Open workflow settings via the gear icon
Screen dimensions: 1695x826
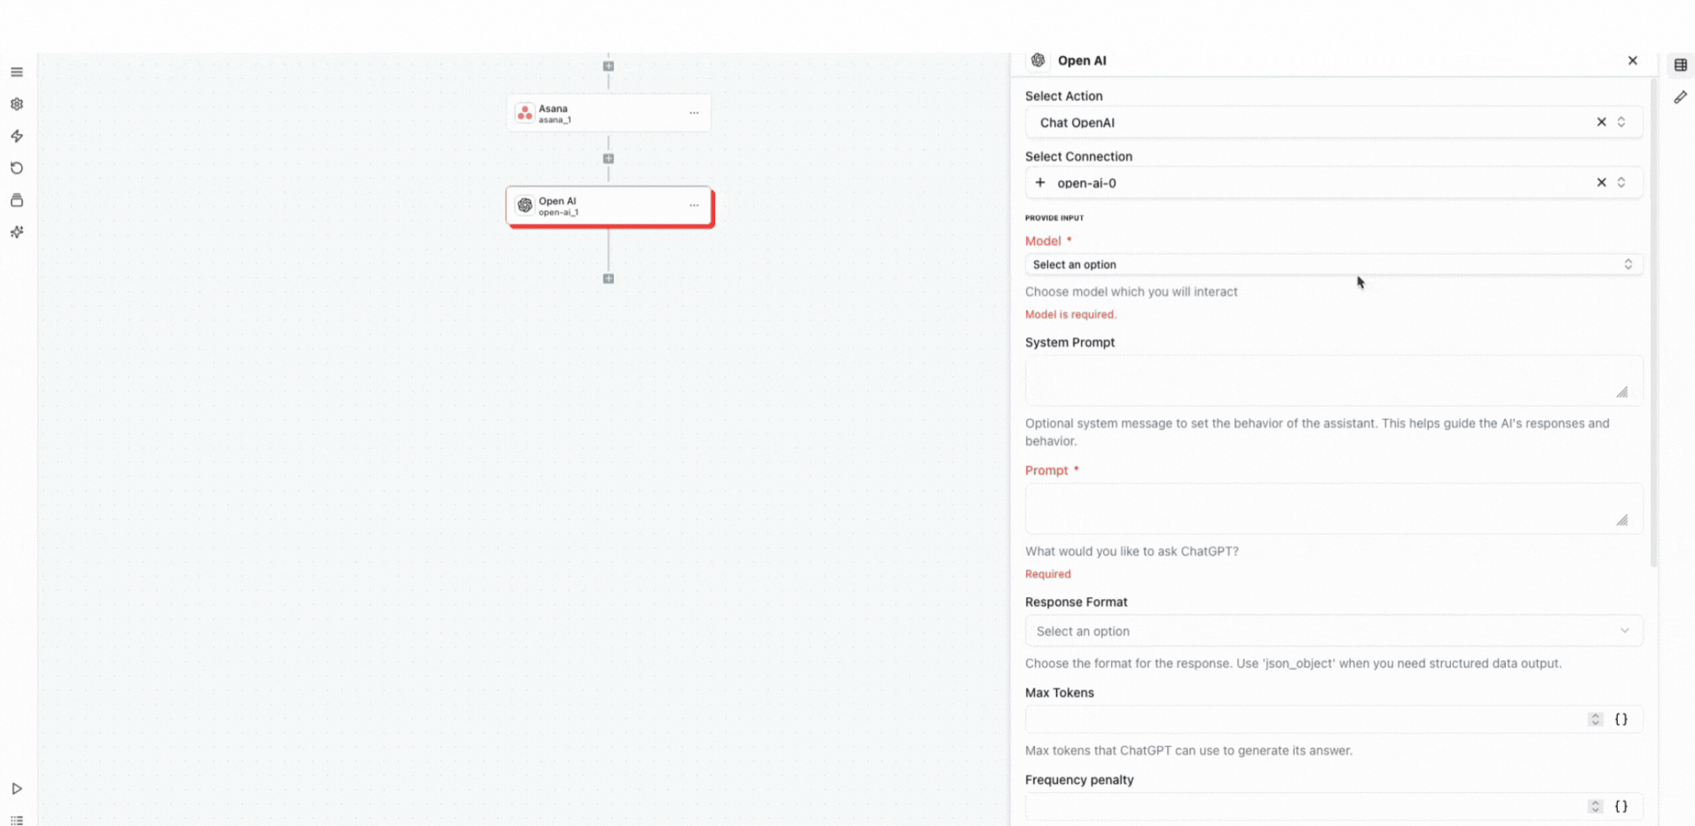[x=17, y=104]
